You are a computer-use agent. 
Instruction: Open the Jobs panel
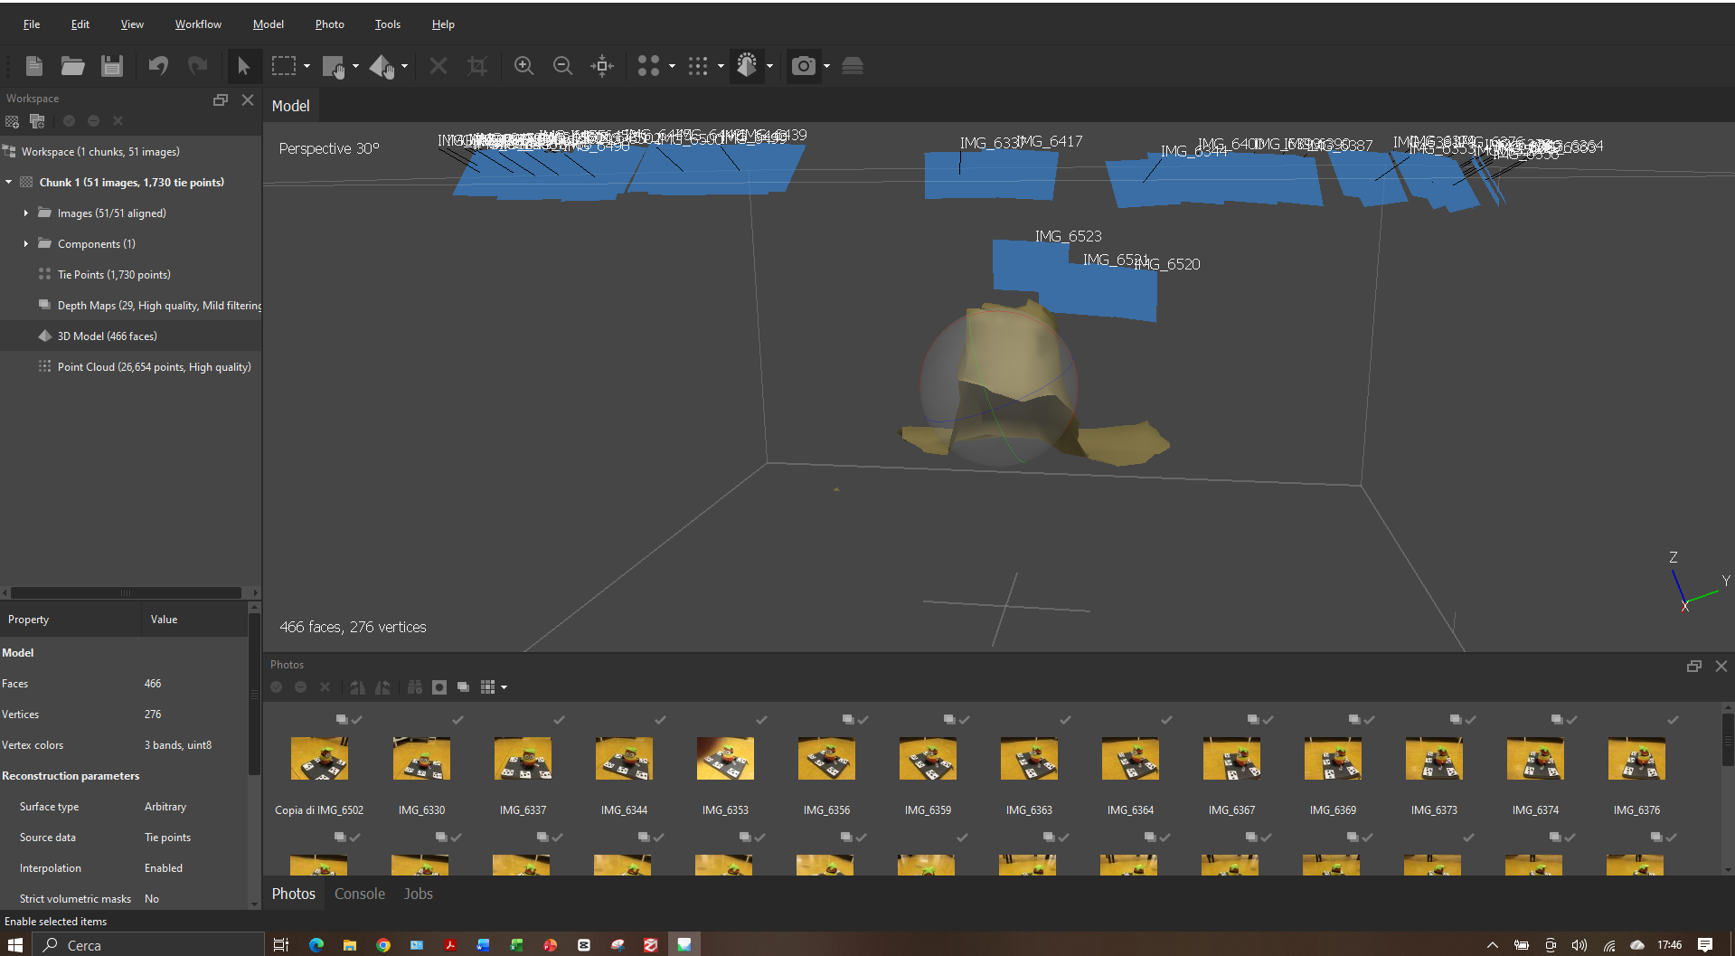point(417,894)
